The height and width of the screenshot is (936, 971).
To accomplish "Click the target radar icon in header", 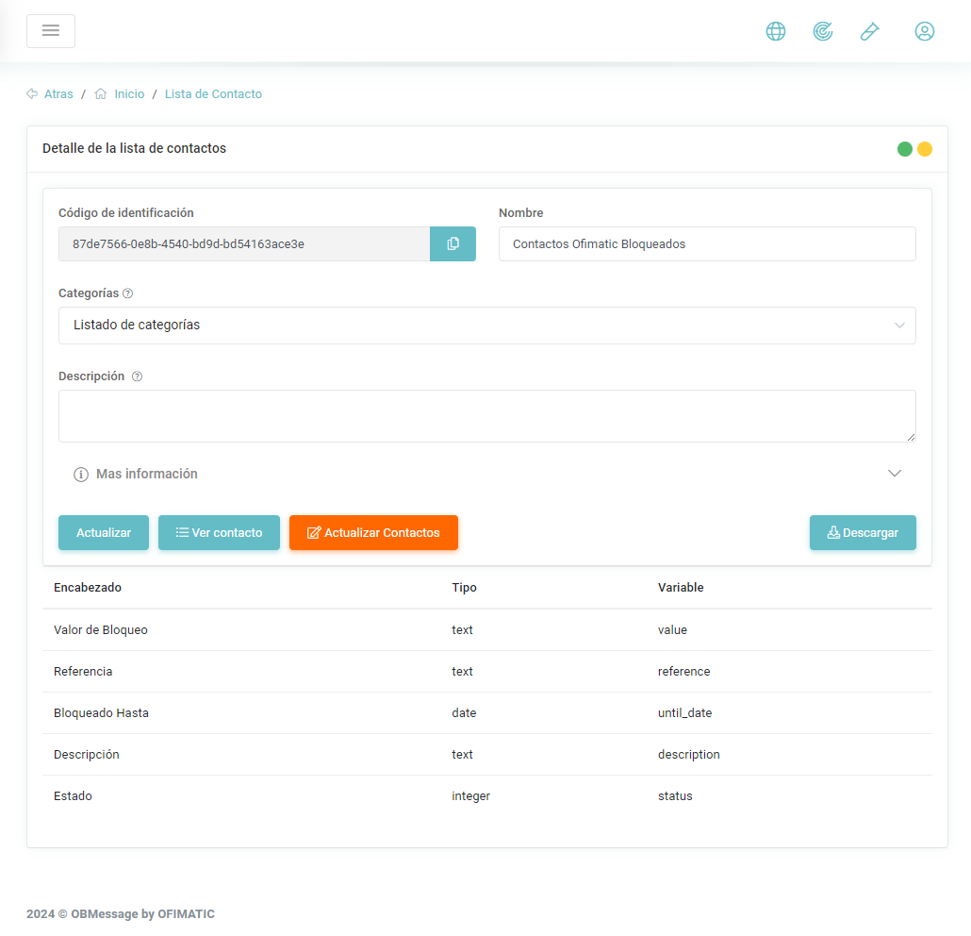I will pyautogui.click(x=823, y=31).
